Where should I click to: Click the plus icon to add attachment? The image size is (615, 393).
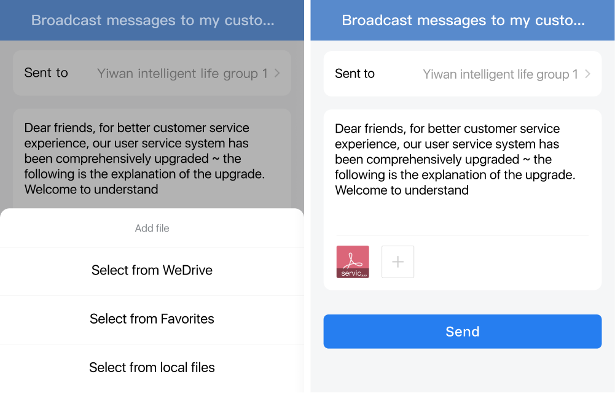pyautogui.click(x=398, y=262)
